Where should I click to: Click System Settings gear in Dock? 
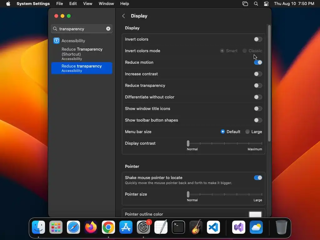(x=143, y=227)
